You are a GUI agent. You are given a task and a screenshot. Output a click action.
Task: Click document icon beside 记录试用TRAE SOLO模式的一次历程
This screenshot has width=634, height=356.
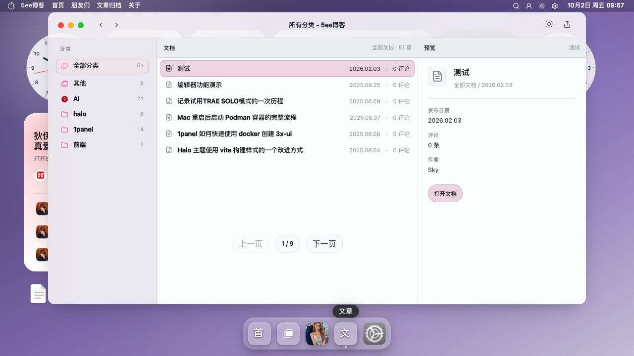(x=169, y=101)
